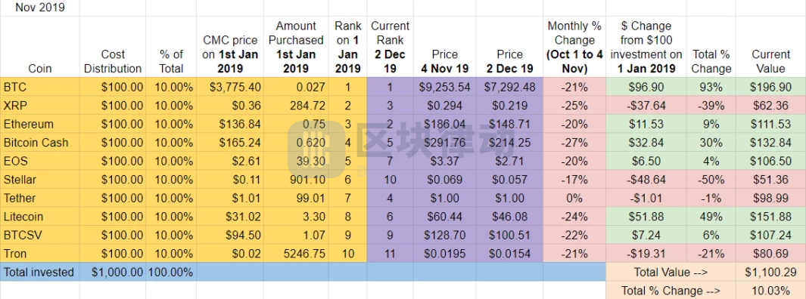Select the Current Value column header

[770, 47]
